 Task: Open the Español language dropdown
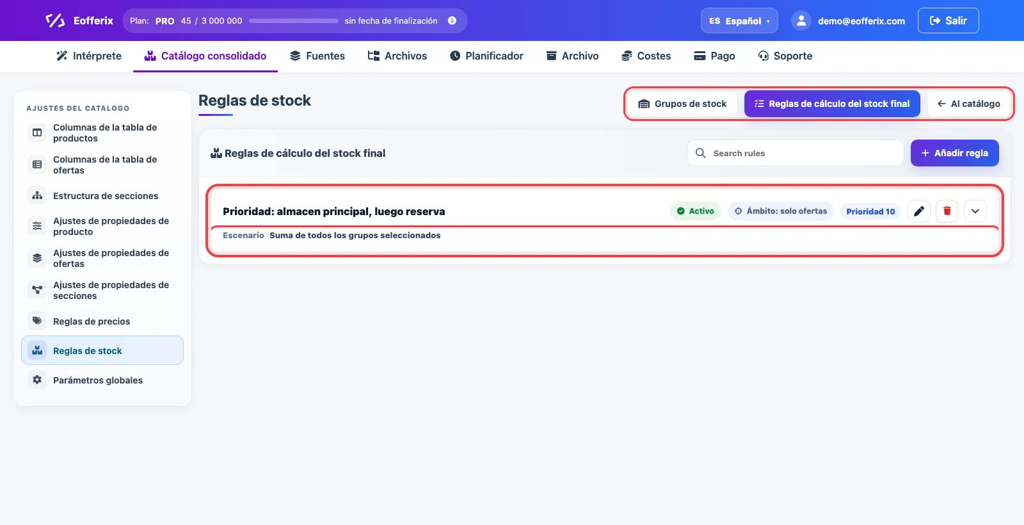(739, 20)
